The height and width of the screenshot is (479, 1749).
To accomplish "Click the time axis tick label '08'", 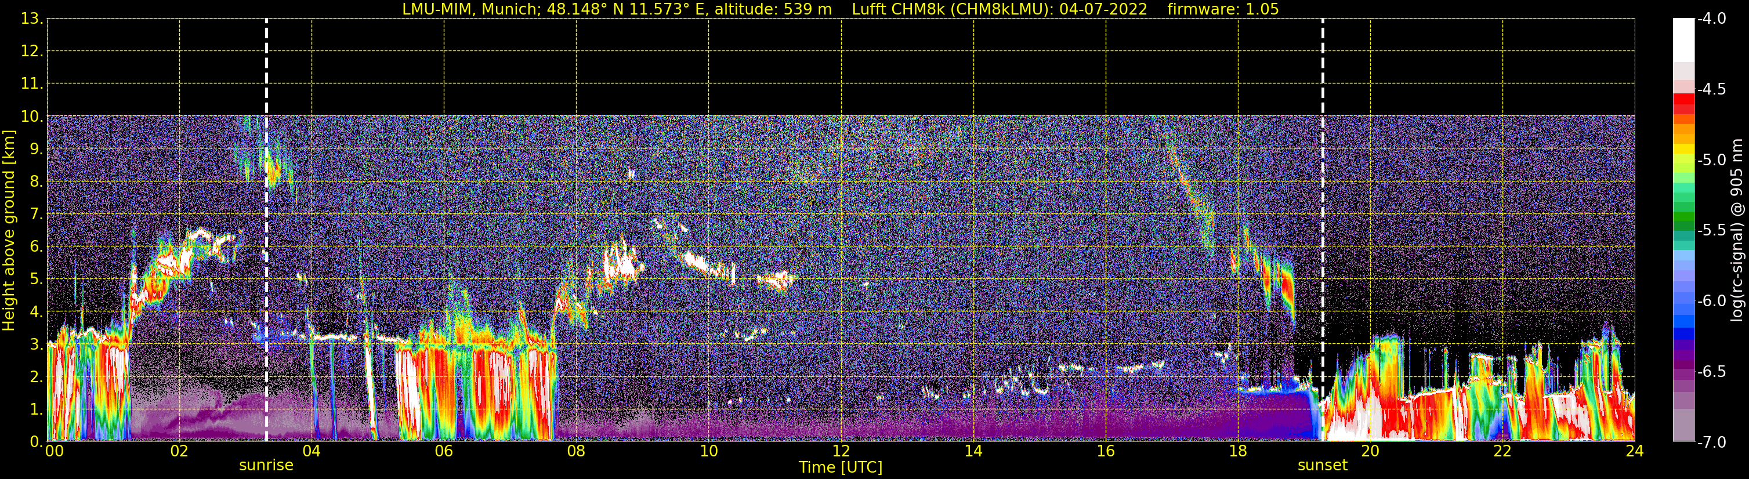I will pyautogui.click(x=577, y=452).
